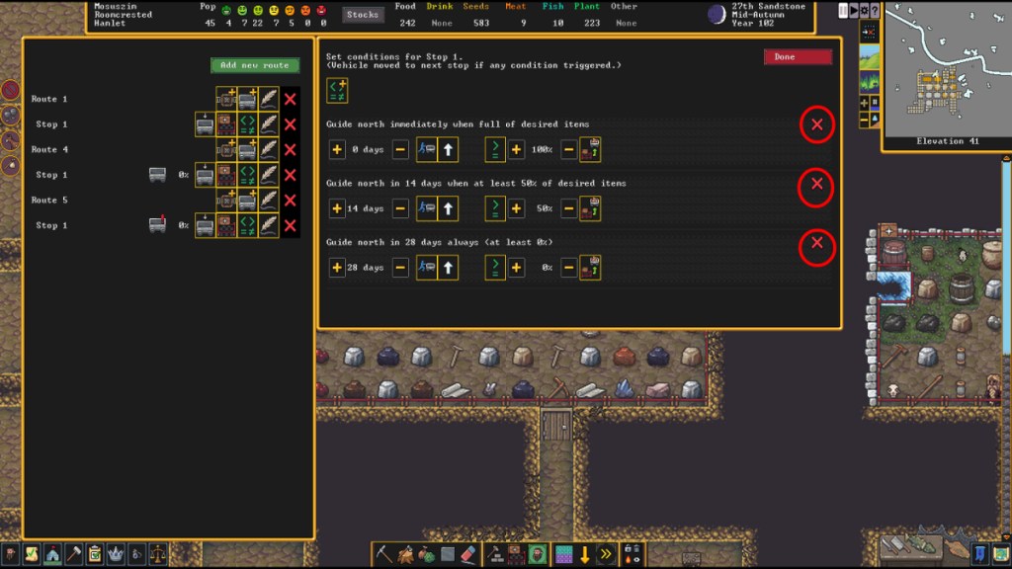
Task: Open conditions editor for Route 1's Stop 1
Action: [247, 124]
